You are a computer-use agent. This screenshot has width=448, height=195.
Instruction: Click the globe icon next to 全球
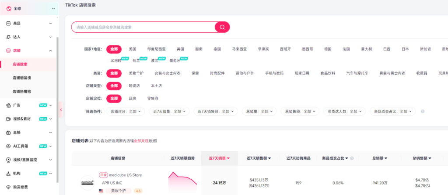9,9
